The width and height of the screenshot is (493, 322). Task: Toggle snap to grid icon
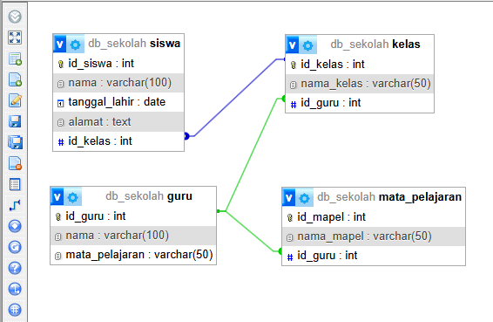coord(15,310)
